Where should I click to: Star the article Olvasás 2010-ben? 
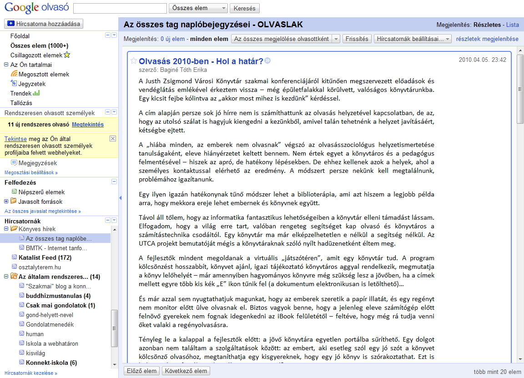(134, 61)
